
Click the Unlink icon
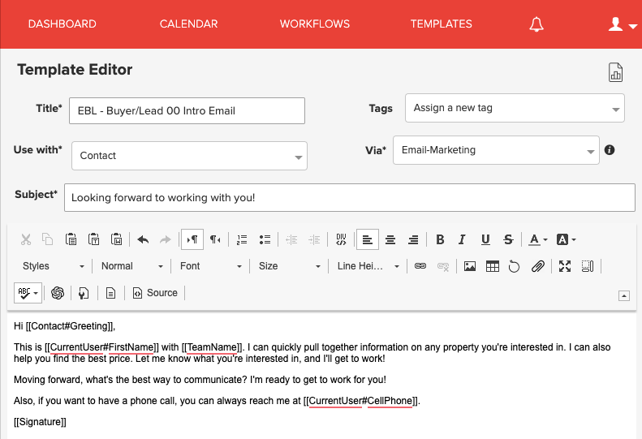pyautogui.click(x=443, y=266)
